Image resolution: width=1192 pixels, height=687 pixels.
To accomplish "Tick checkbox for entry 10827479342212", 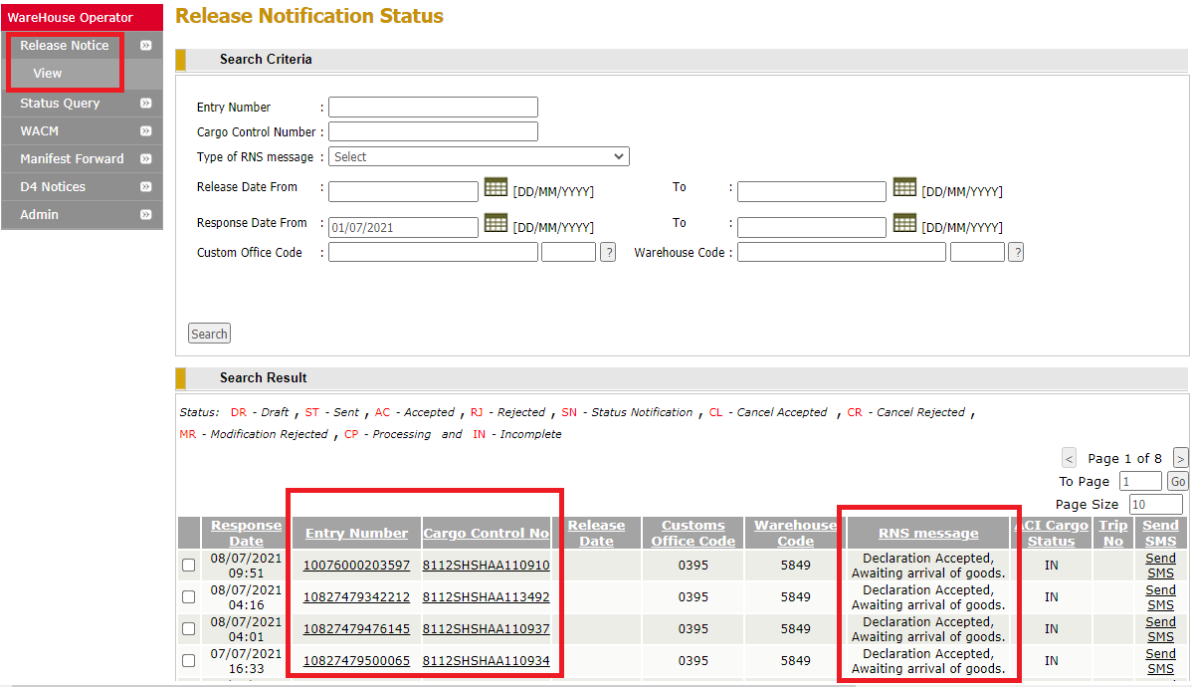I will click(x=188, y=597).
